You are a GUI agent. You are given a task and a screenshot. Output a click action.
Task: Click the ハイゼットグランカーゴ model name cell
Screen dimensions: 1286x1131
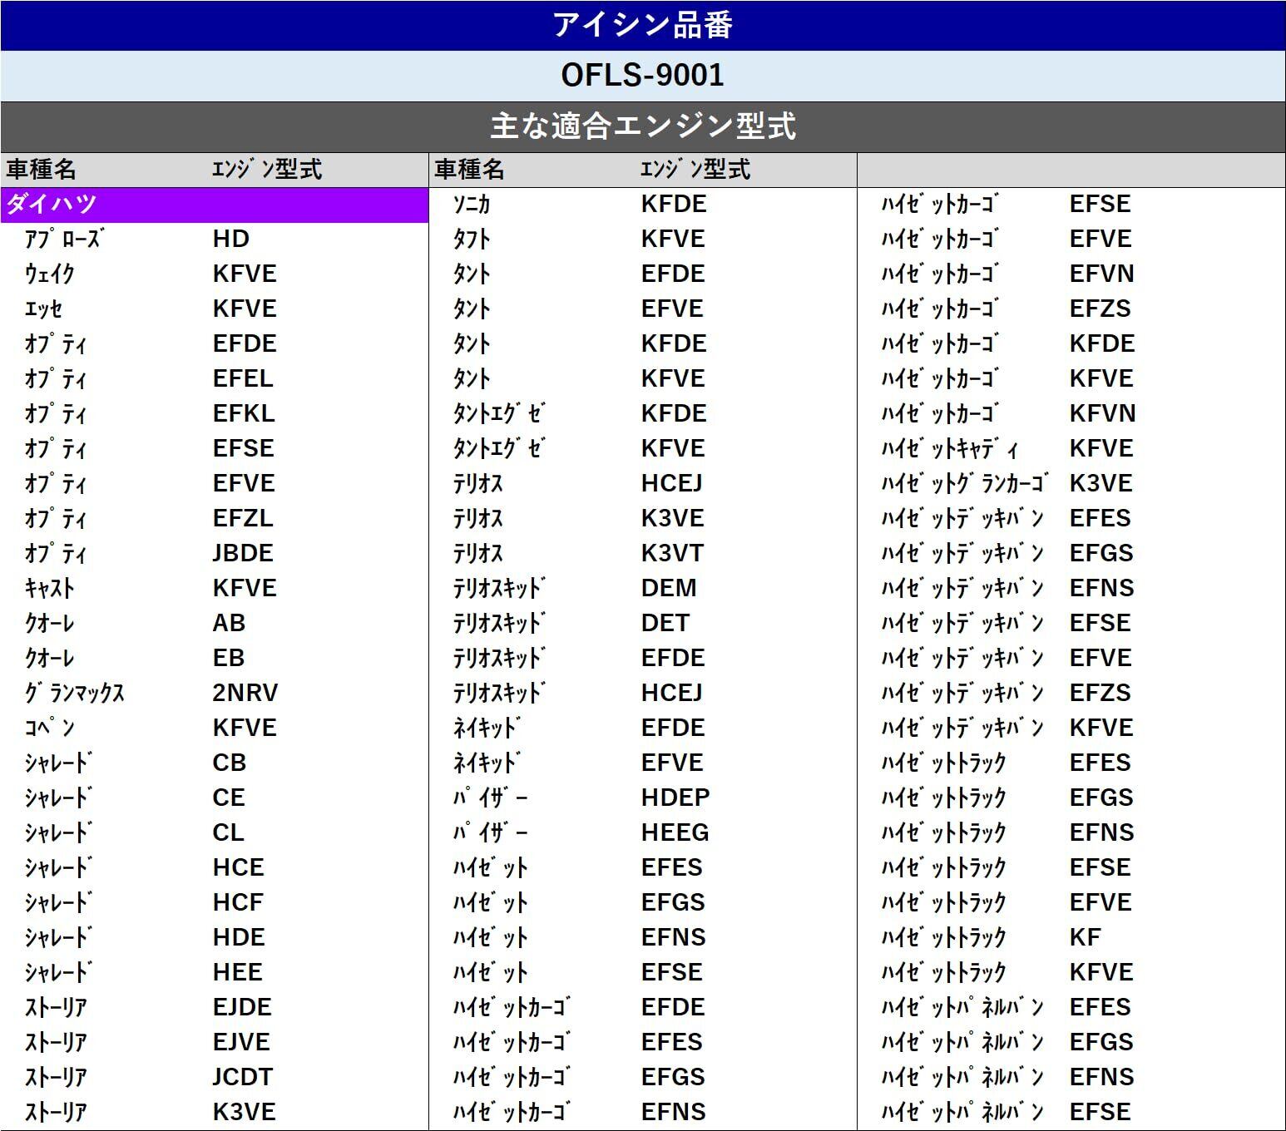click(x=963, y=484)
